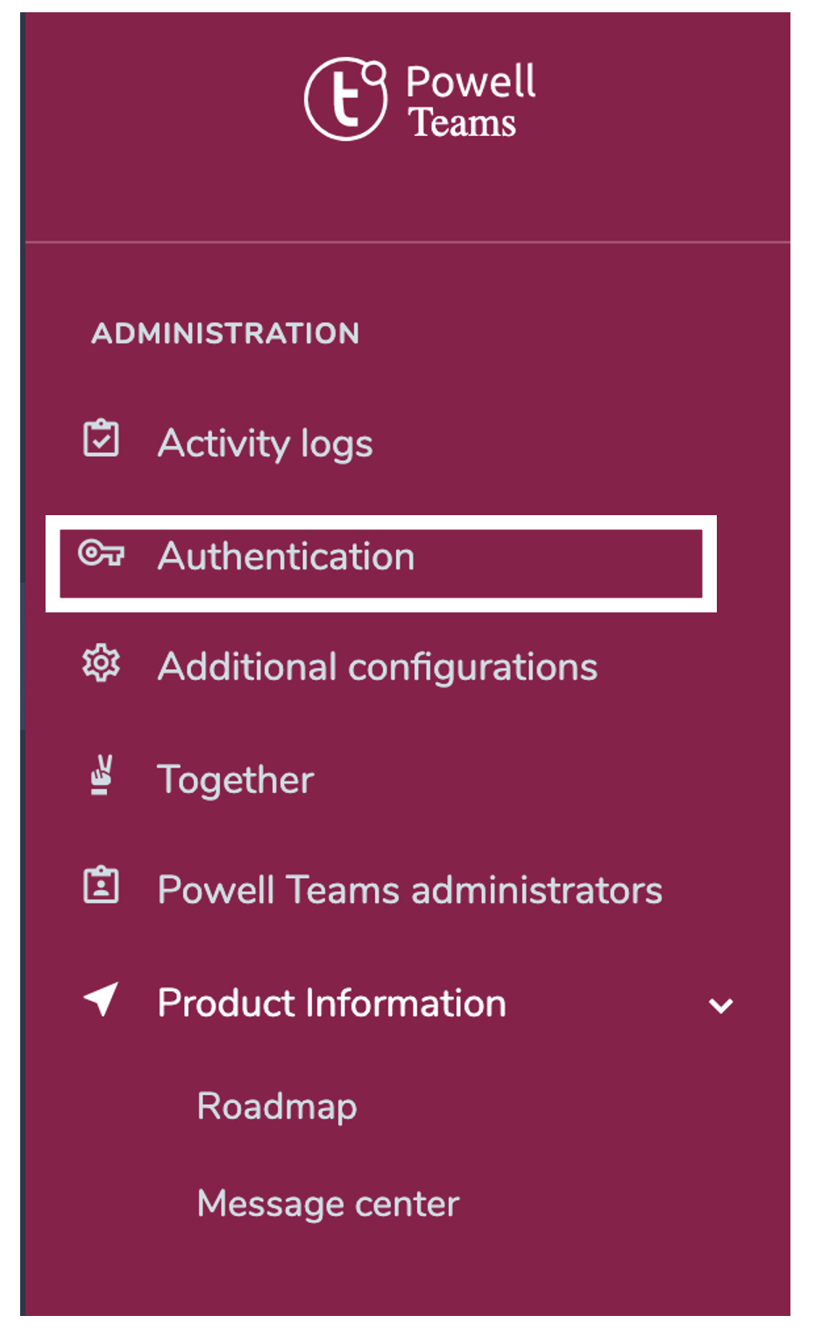Go to Powell Teams administrators
Screen dimensions: 836x1344
point(409,889)
